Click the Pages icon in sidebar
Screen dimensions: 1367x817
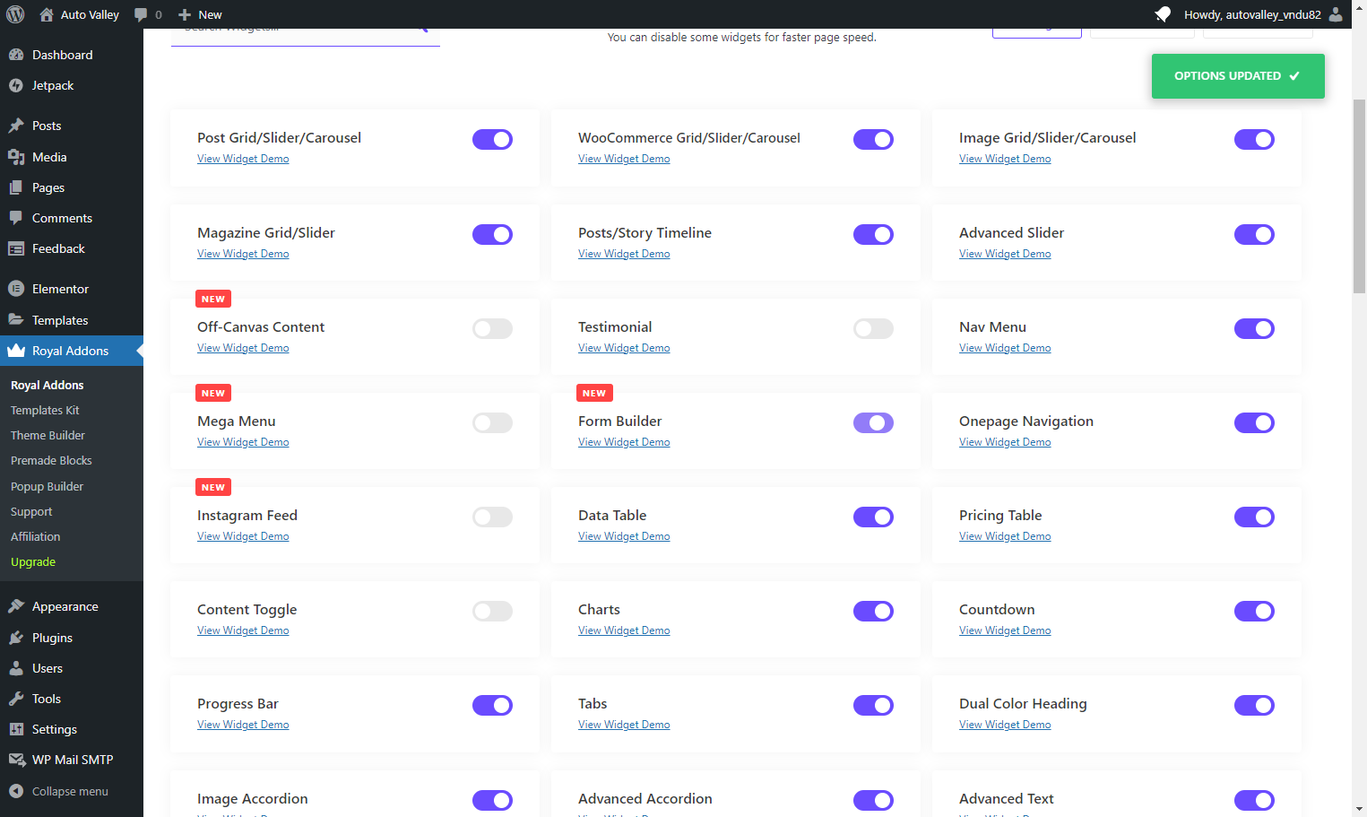click(x=16, y=187)
